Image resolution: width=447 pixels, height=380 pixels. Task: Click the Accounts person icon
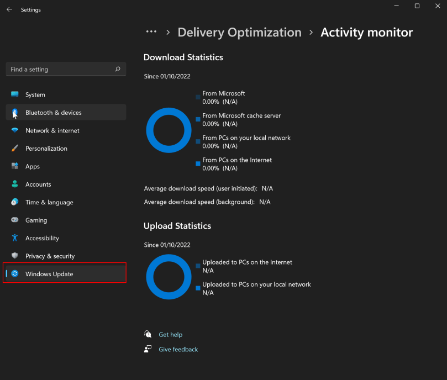coord(15,184)
